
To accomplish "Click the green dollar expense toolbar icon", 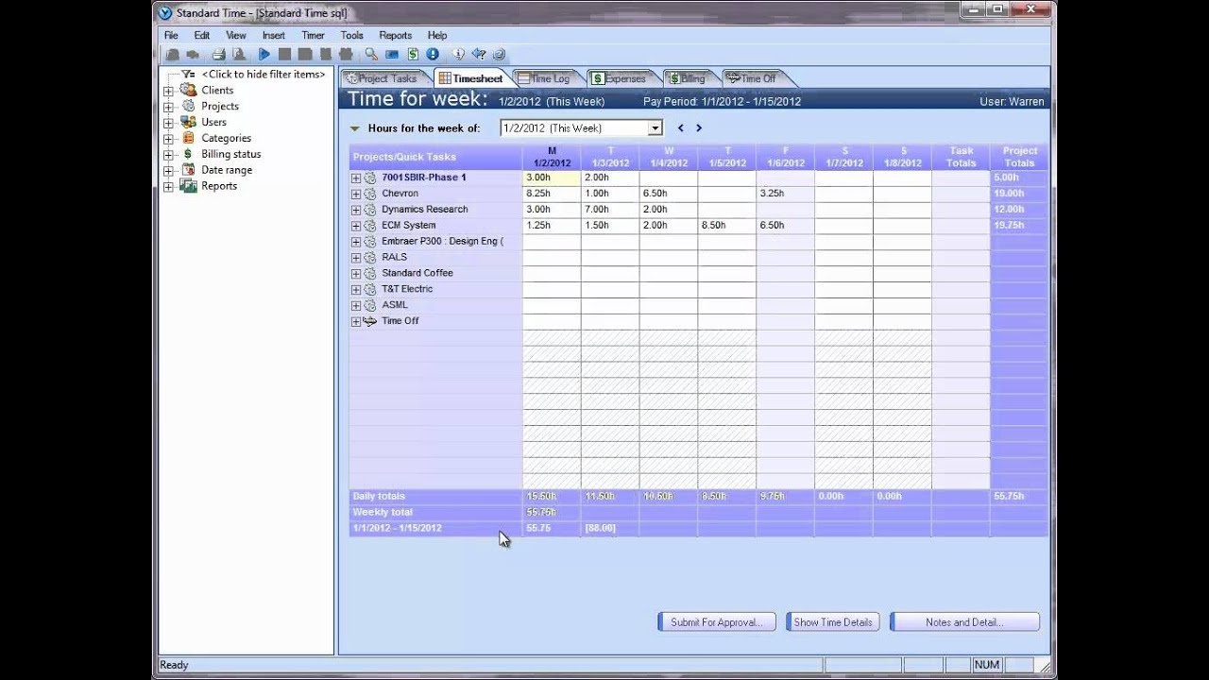I will pyautogui.click(x=413, y=55).
